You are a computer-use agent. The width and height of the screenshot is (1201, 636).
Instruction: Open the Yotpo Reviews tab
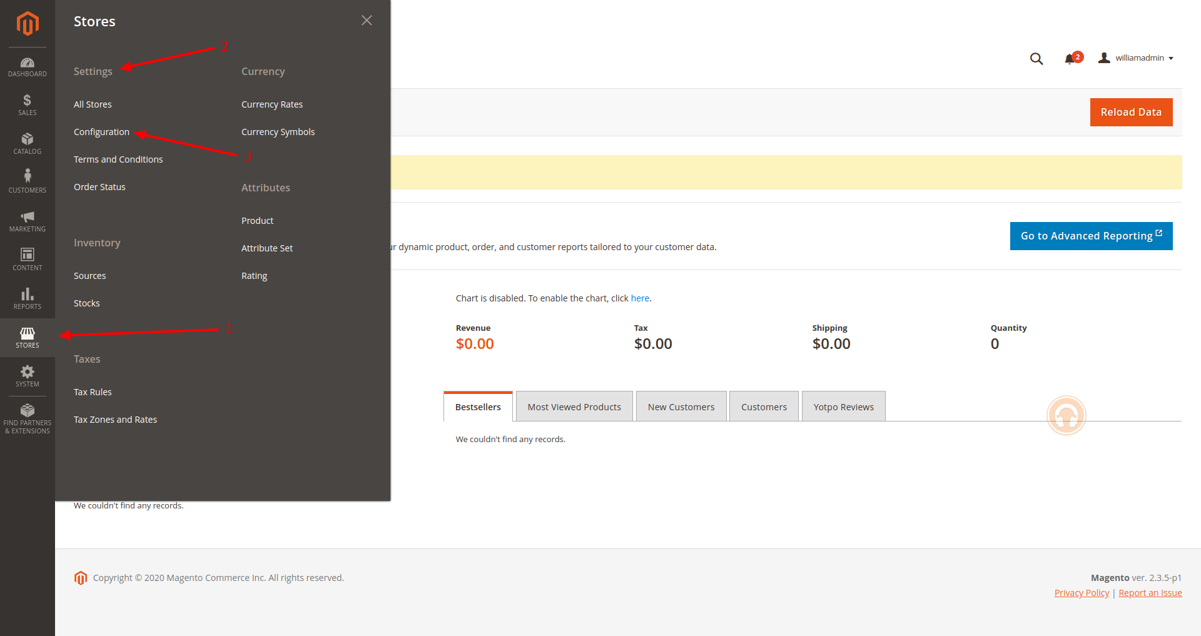pos(843,406)
